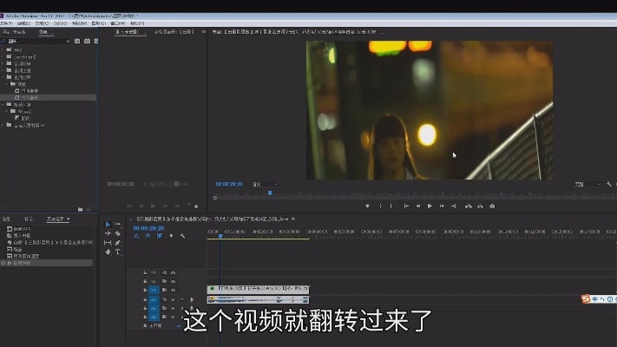Viewport: 617px width, 347px height.
Task: Click Mark In in Program Monitor
Action: tap(380, 206)
